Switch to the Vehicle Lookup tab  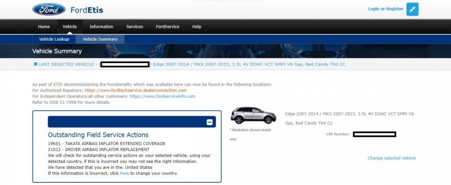click(54, 39)
